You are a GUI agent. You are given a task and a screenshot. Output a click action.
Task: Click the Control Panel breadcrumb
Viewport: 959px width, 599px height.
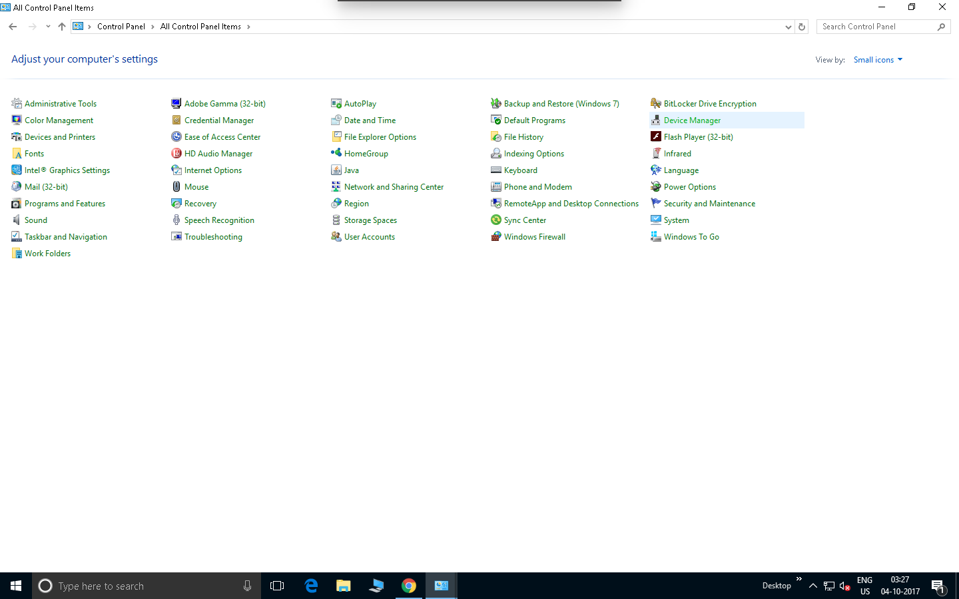[121, 27]
